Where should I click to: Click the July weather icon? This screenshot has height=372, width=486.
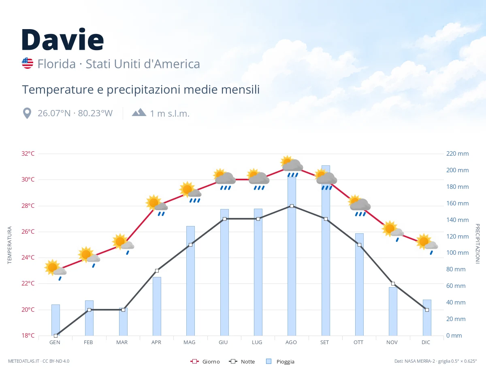(258, 179)
